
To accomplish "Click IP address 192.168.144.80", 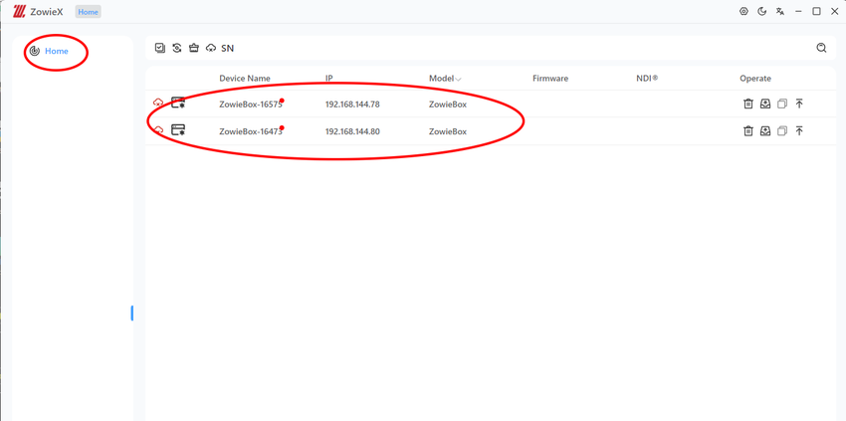I will pyautogui.click(x=352, y=131).
